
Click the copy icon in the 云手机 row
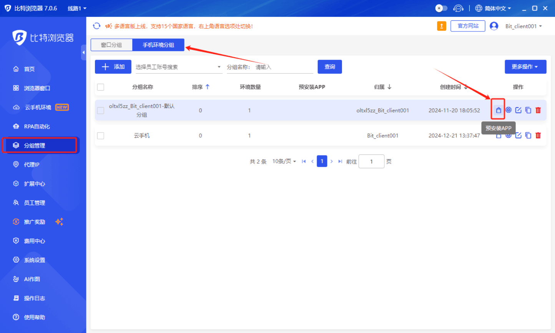point(528,136)
